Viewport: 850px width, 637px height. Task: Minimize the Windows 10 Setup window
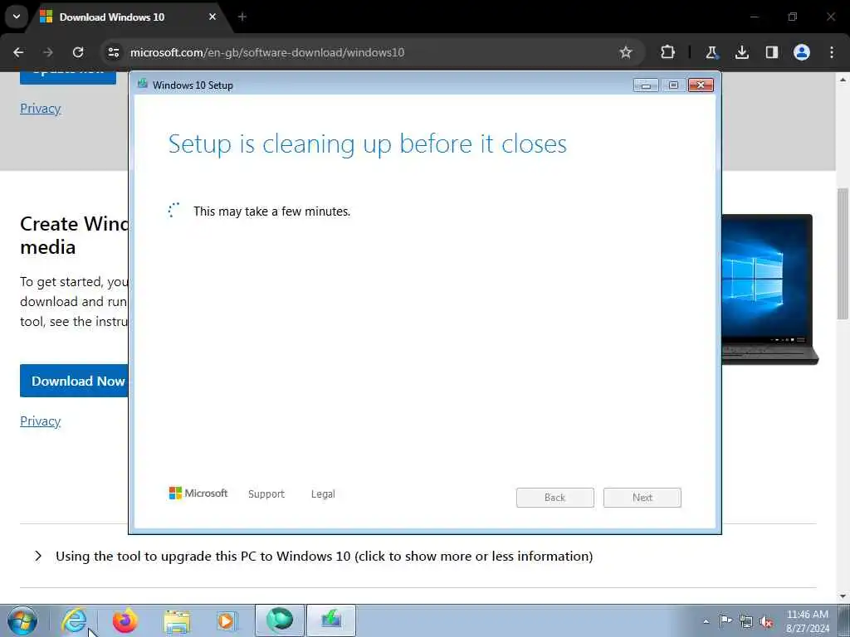[x=646, y=85]
